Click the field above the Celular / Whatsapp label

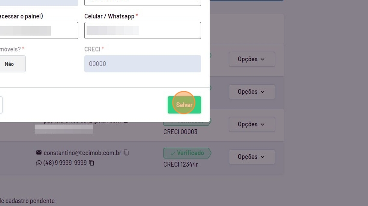click(x=142, y=2)
